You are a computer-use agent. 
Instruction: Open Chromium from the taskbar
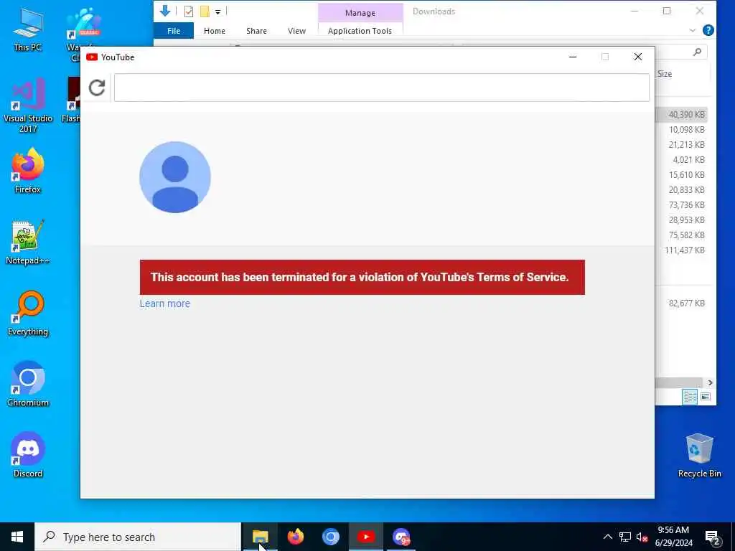click(330, 537)
